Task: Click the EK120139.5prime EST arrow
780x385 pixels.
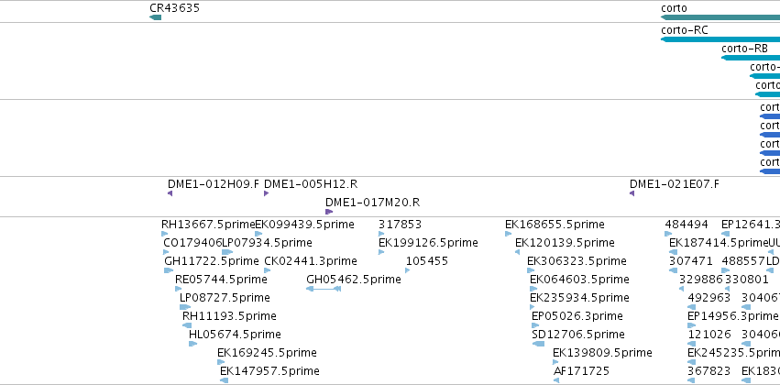Action: pyautogui.click(x=517, y=252)
